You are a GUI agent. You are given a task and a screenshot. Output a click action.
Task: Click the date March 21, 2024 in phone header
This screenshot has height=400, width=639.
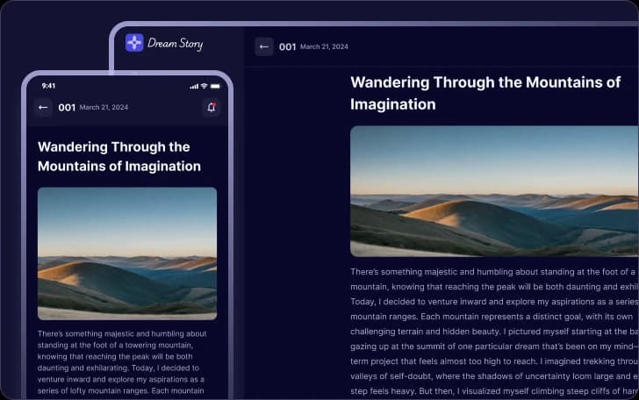104,107
